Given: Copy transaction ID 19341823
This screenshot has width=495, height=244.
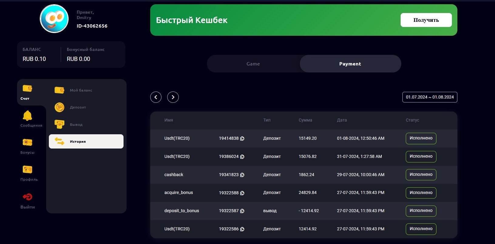Looking at the screenshot, I should tap(242, 175).
